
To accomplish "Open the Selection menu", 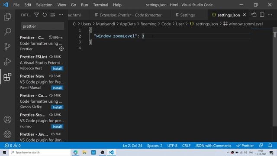I will (x=44, y=5).
